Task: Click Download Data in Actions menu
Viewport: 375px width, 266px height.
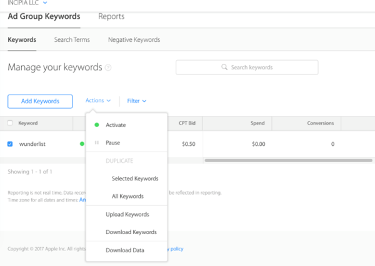Action: [x=125, y=250]
